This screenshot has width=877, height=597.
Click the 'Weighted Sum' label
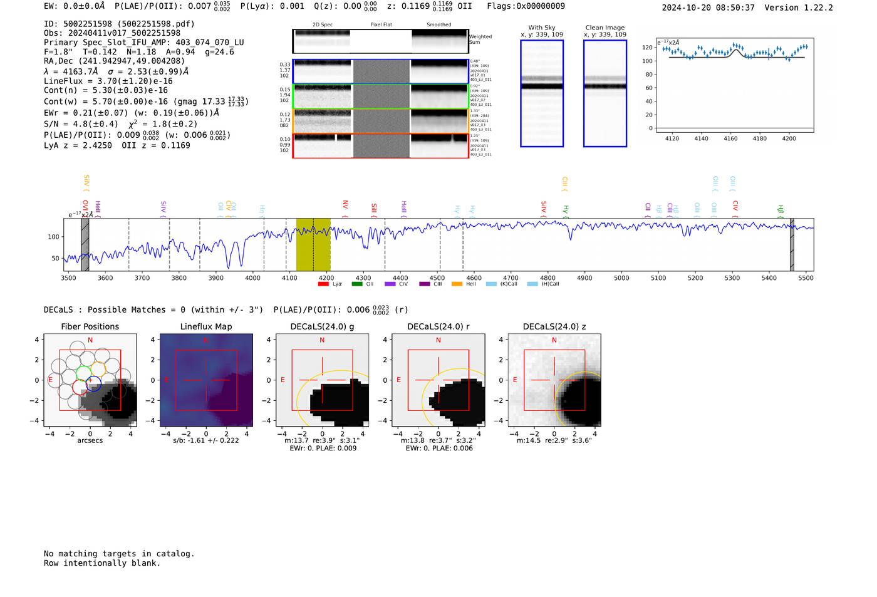pyautogui.click(x=480, y=39)
